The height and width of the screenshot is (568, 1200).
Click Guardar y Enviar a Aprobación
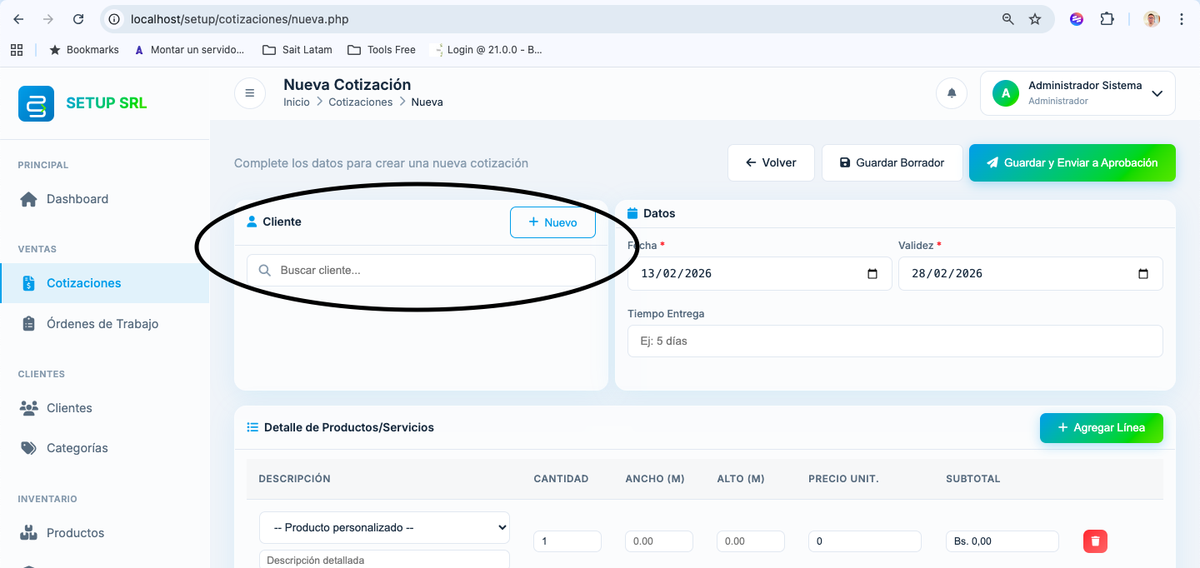(x=1072, y=162)
